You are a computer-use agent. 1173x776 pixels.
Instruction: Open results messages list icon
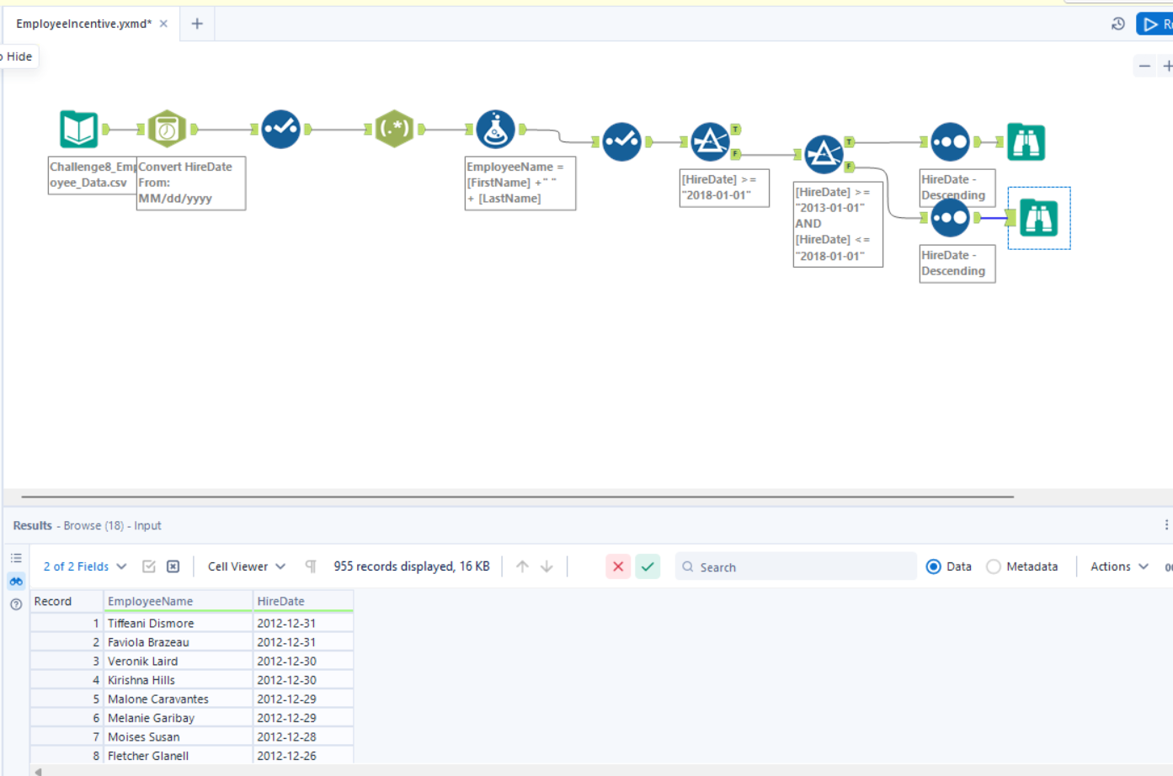tap(16, 558)
